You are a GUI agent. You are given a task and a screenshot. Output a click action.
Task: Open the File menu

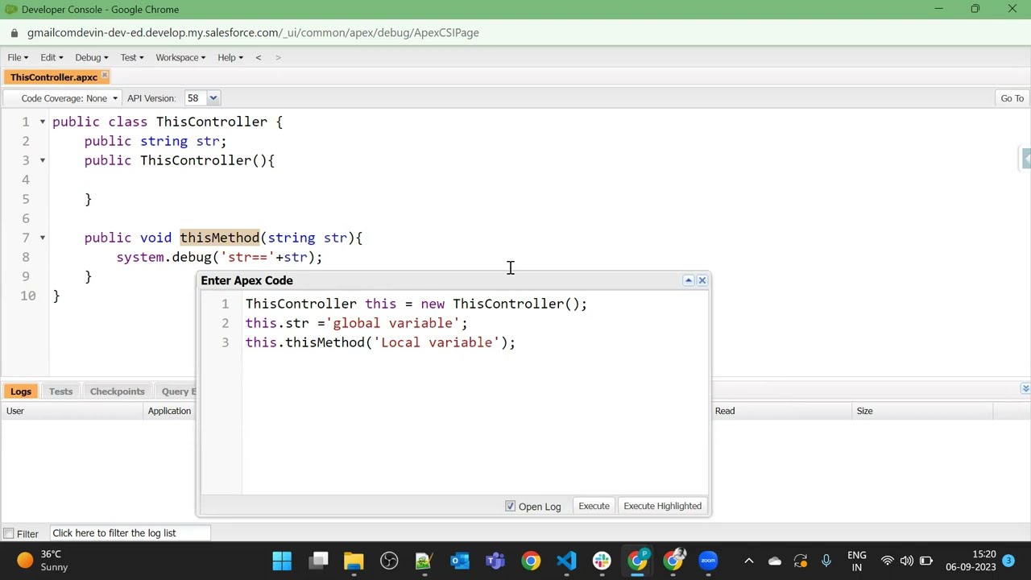pos(18,57)
